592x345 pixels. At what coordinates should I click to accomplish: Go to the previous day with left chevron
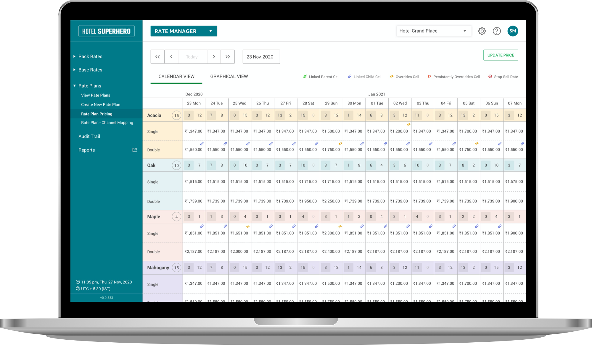pyautogui.click(x=171, y=57)
